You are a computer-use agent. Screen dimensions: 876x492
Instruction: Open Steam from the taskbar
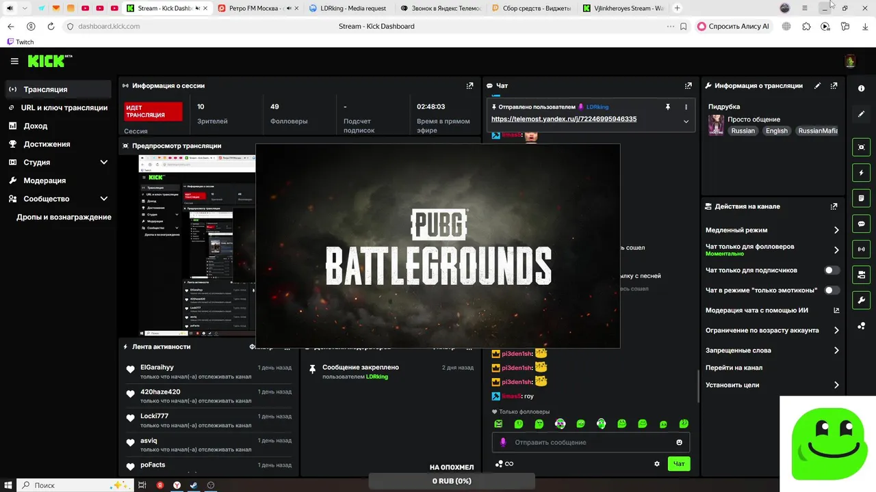coord(194,485)
